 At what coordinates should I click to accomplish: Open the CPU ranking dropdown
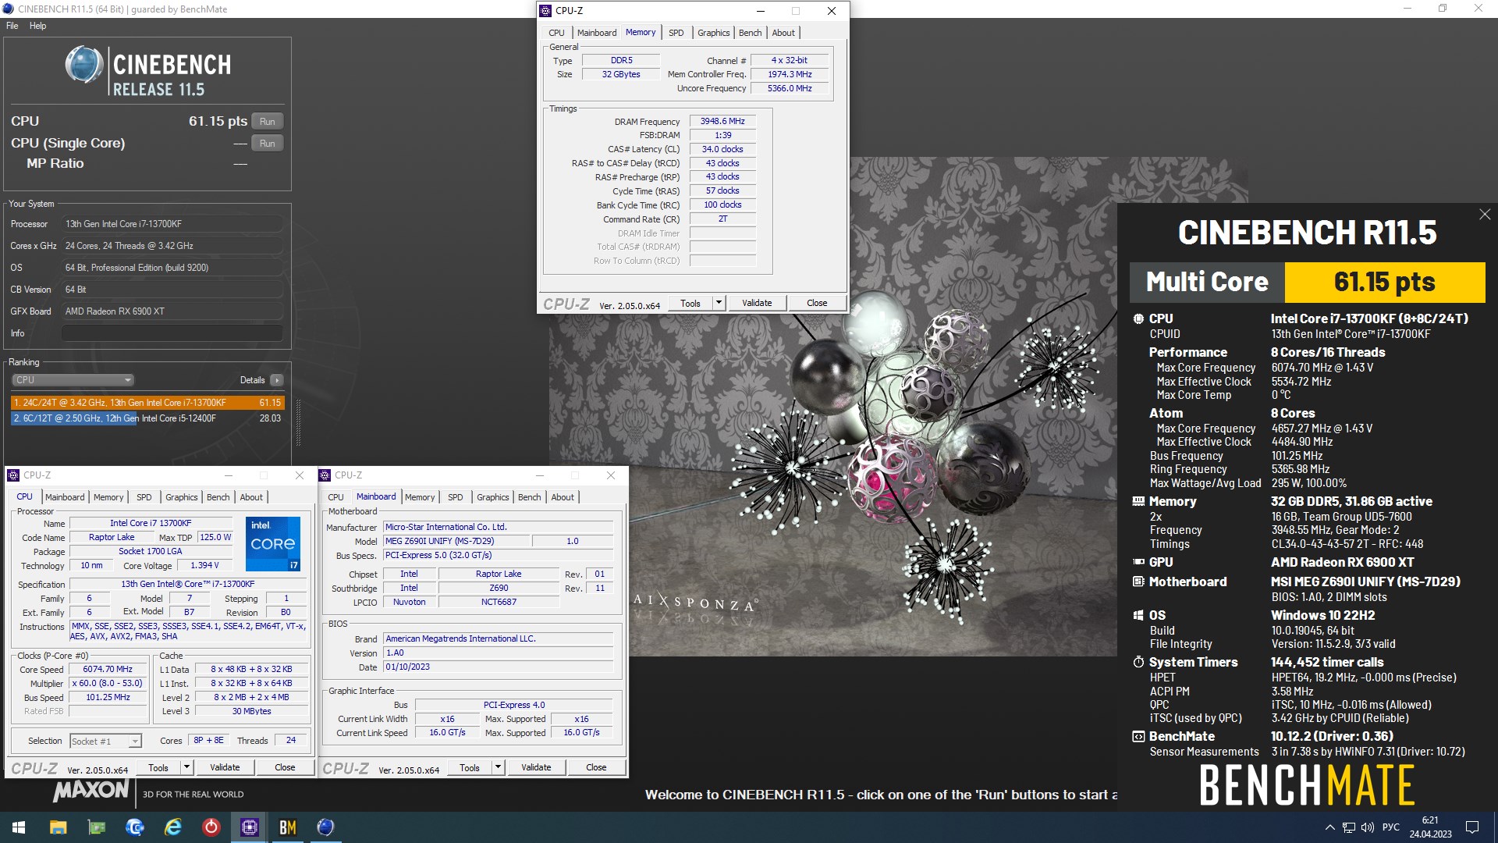(73, 380)
